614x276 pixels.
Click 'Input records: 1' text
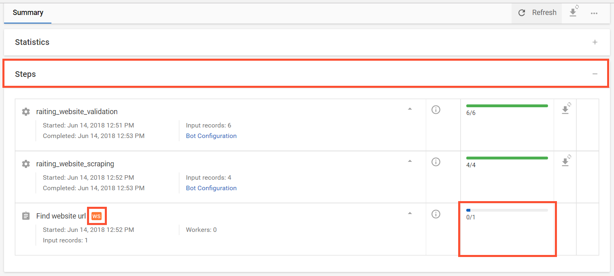65,240
